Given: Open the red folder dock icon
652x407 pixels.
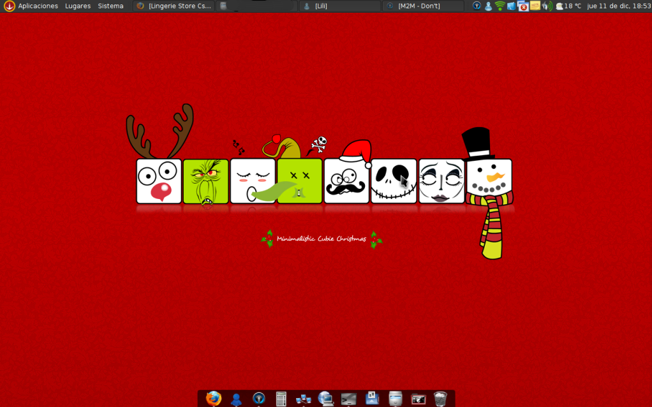Looking at the screenshot, I should tap(419, 399).
